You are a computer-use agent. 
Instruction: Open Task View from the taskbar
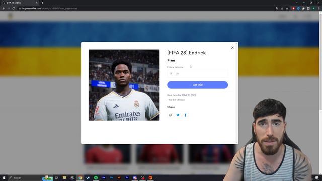click(x=56, y=177)
